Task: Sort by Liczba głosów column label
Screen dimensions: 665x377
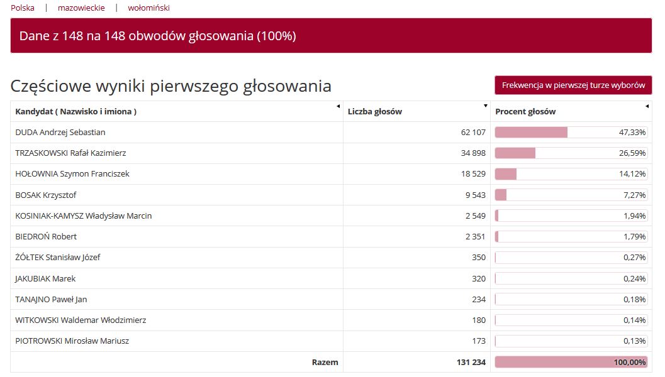Action: click(375, 112)
